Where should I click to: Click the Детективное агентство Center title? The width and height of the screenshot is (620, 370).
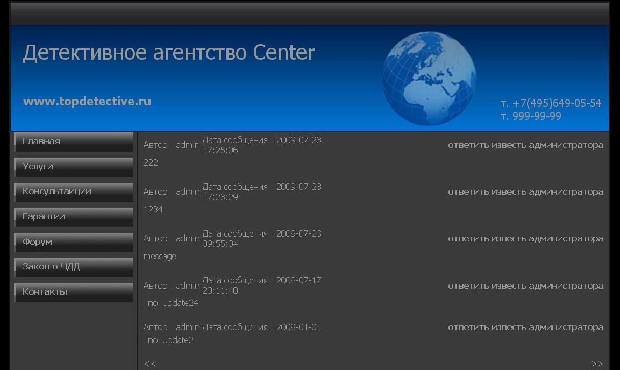(168, 53)
